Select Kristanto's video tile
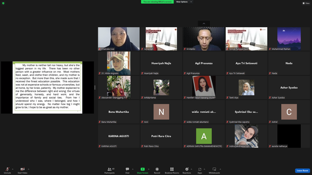This screenshot has height=175, width=312. click(204, 39)
